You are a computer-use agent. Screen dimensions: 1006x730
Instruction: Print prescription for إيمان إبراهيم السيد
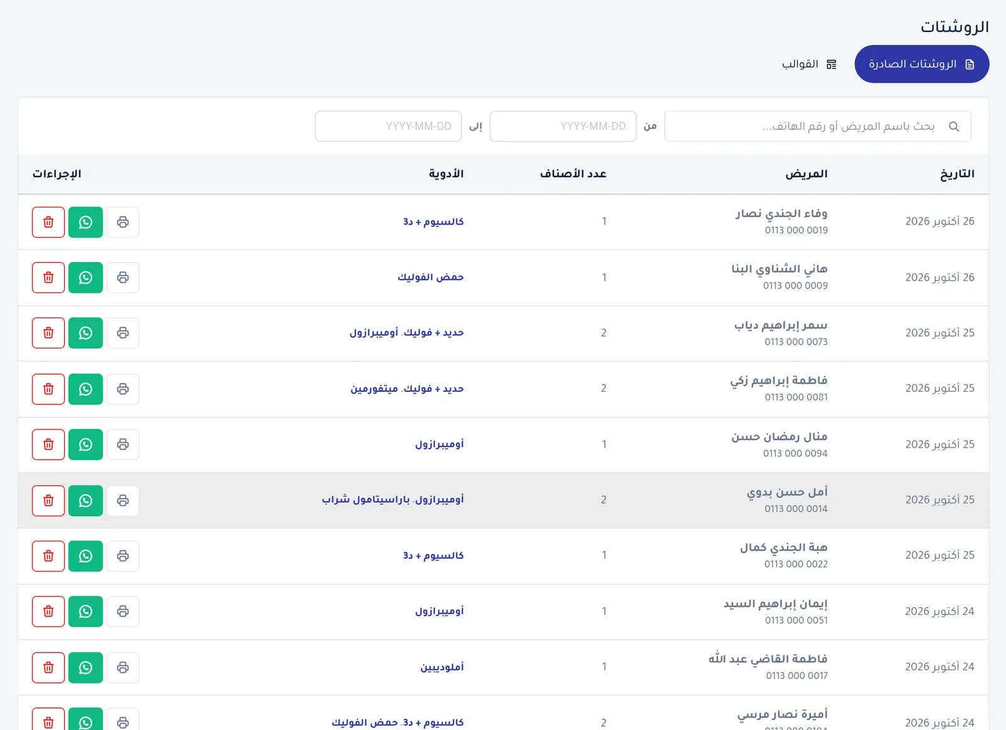coord(123,611)
